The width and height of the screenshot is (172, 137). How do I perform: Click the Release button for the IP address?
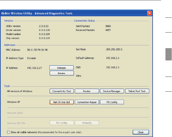[62, 68]
